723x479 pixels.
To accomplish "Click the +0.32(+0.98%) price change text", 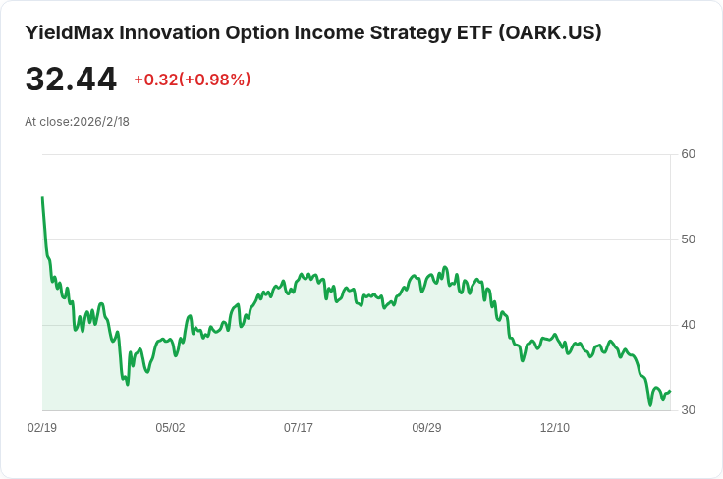I will (193, 80).
